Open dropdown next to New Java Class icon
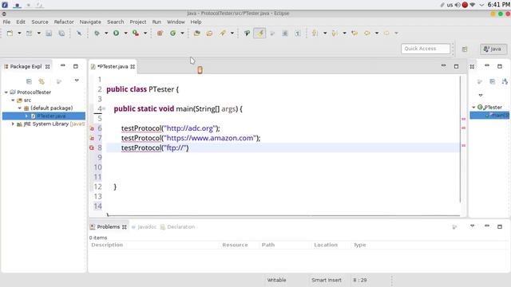Image resolution: width=511 pixels, height=287 pixels. [x=182, y=33]
